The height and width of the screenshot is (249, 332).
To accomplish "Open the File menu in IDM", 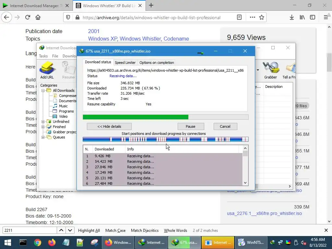I will (x=55, y=56).
